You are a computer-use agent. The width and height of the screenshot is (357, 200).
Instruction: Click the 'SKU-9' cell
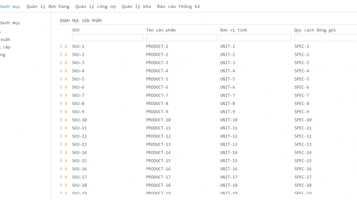pyautogui.click(x=78, y=111)
